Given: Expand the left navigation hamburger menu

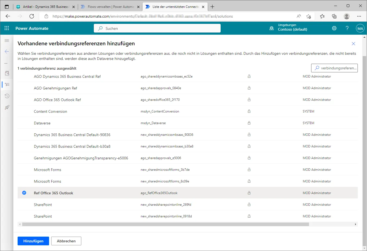Looking at the screenshot, I should pos(7,40).
